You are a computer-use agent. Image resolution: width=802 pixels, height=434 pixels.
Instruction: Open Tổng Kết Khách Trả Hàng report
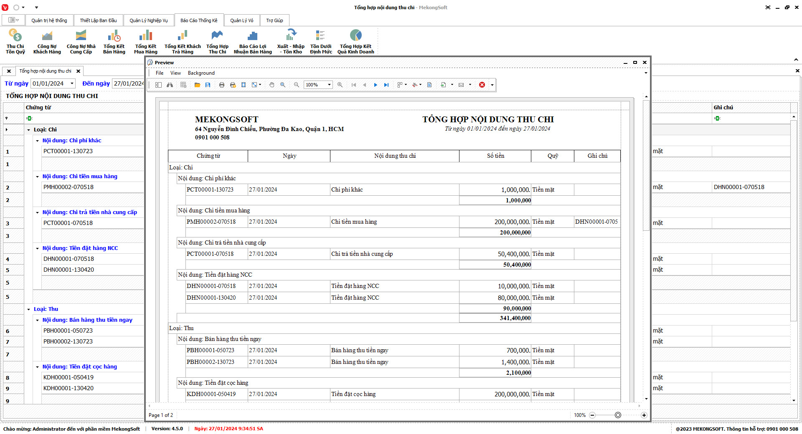[x=183, y=42]
